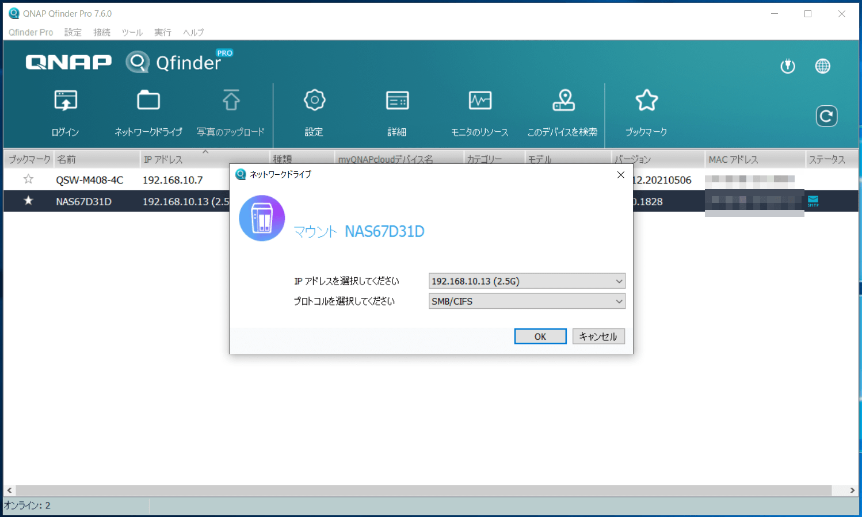
Task: Open the ネットワークドライブ toolbar tool
Action: [148, 101]
